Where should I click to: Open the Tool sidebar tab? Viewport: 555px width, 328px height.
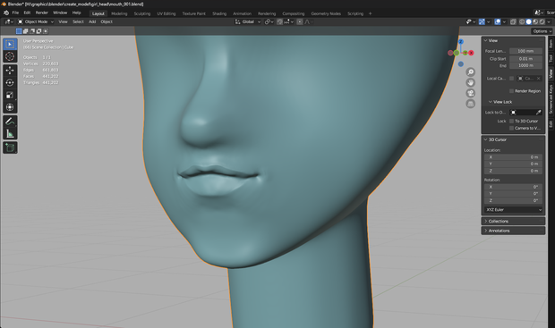[551, 58]
